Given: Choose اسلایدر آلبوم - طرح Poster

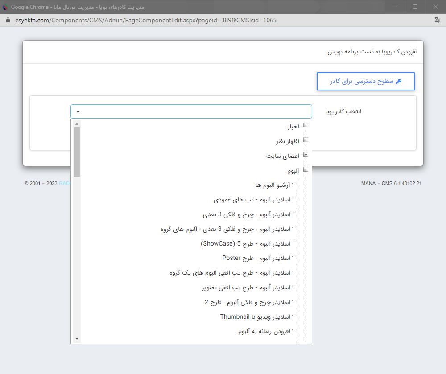Looking at the screenshot, I should 256,258.
